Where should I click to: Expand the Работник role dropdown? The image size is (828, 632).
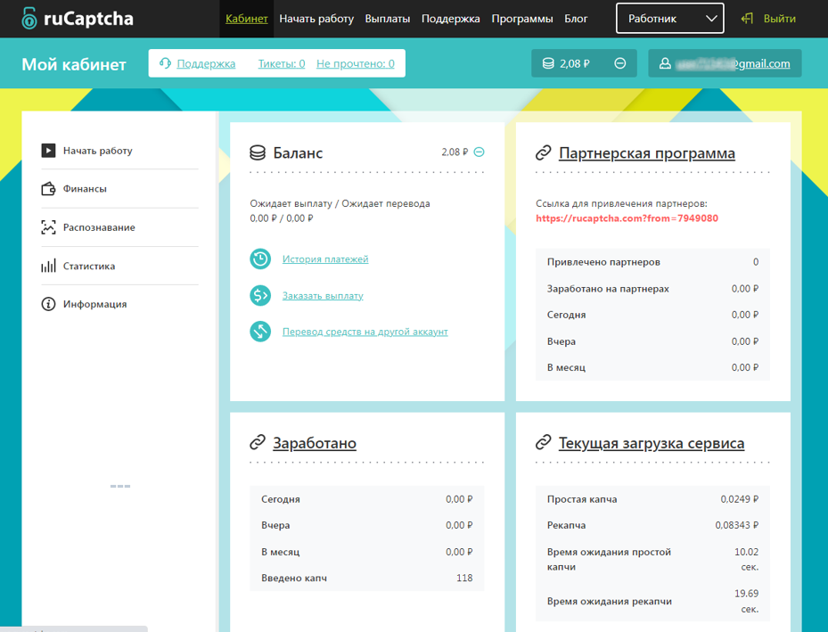(669, 19)
